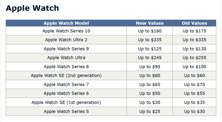Select the Apple Watch Ultra 2 row name
The width and height of the screenshot is (222, 122).
click(x=66, y=40)
